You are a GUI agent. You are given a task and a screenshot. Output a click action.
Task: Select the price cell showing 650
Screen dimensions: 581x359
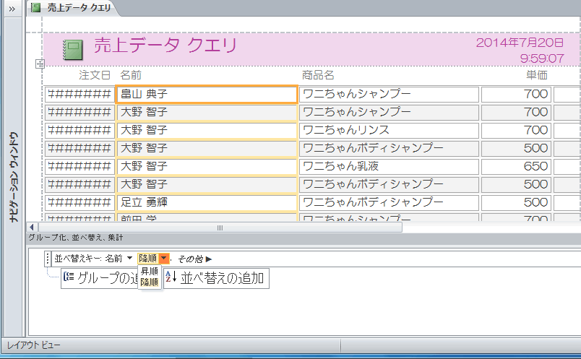point(516,166)
